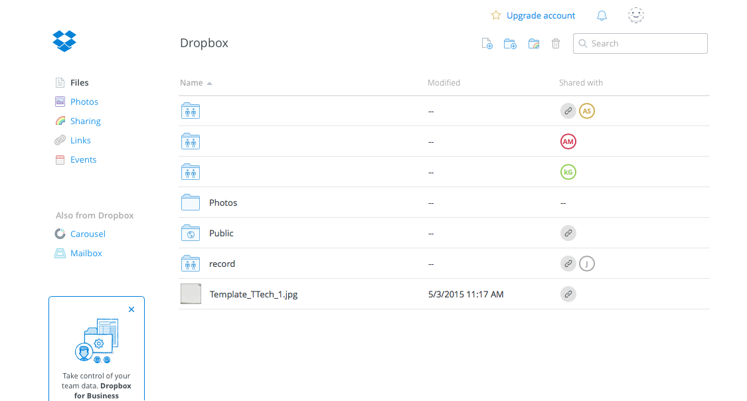Click the Shared with column header
Viewport: 747px width, 401px height.
pyautogui.click(x=581, y=82)
